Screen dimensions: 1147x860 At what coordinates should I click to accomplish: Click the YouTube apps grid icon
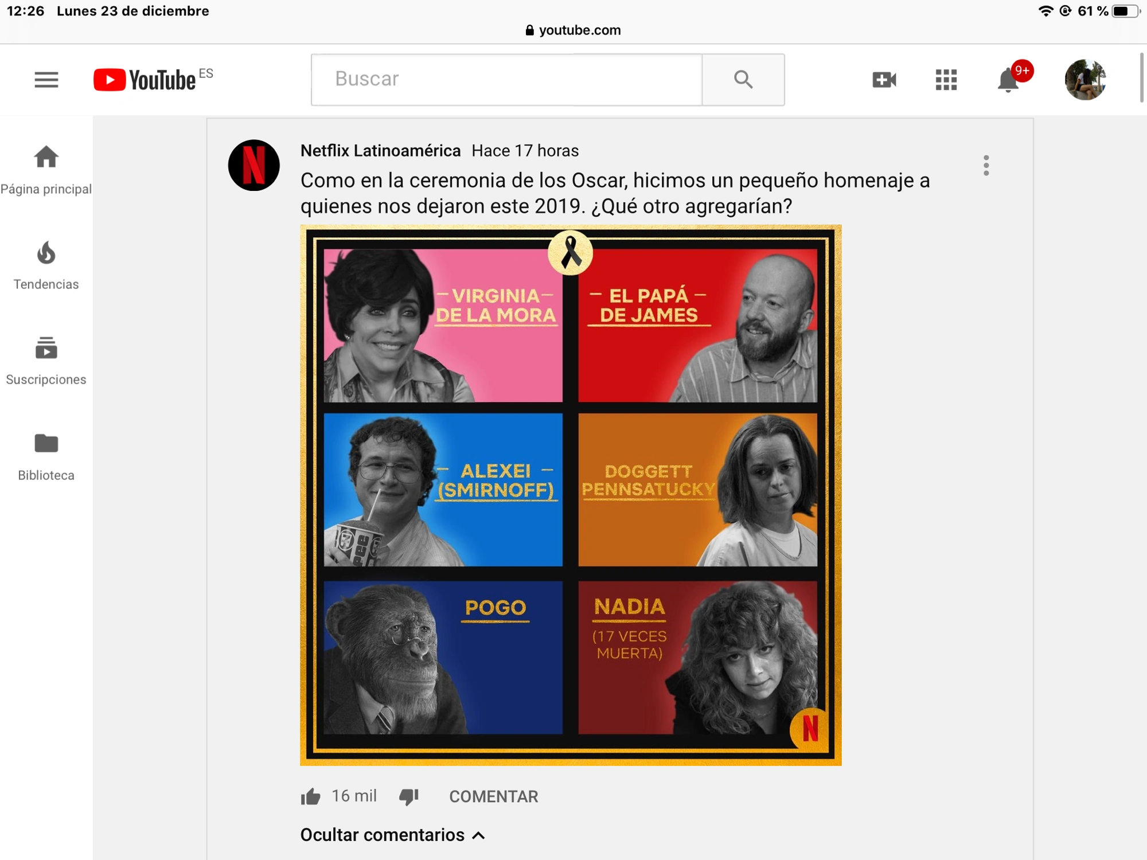point(945,80)
